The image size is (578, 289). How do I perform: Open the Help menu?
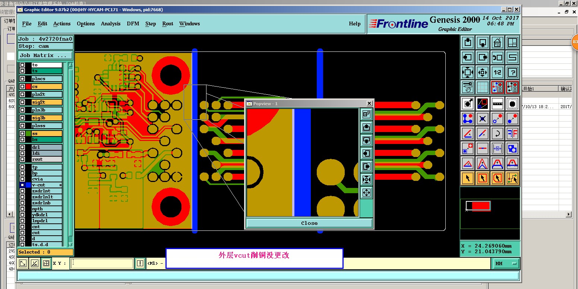tap(355, 23)
